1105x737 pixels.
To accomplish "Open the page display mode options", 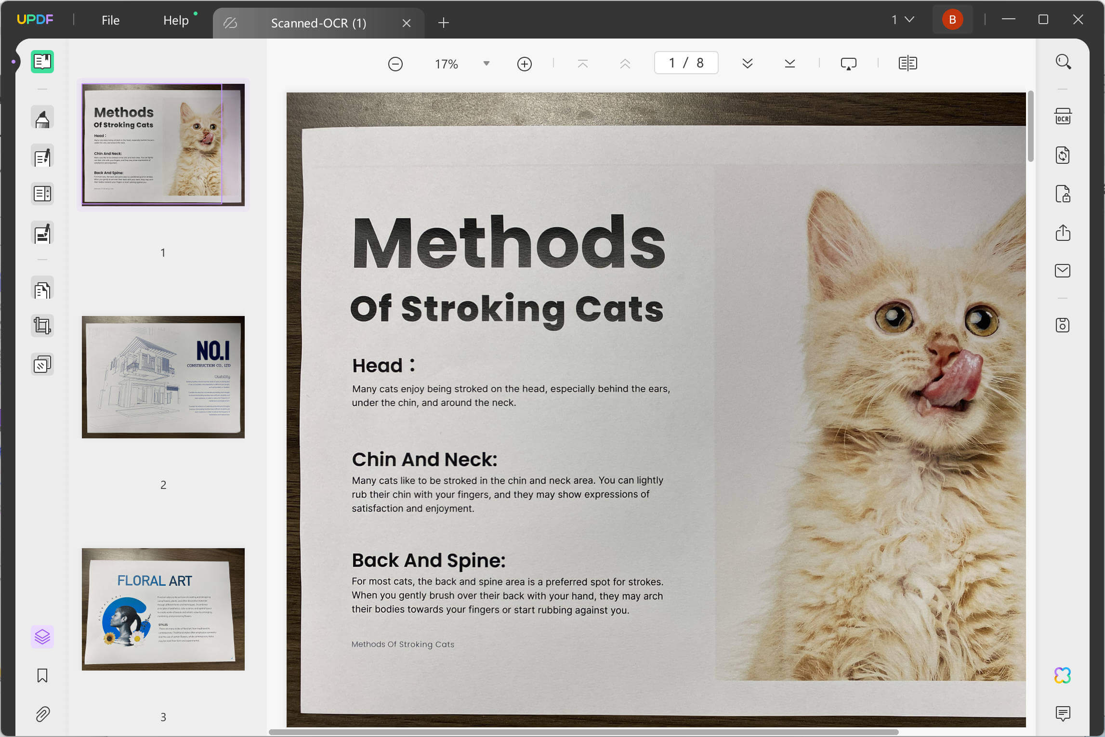I will [x=908, y=64].
